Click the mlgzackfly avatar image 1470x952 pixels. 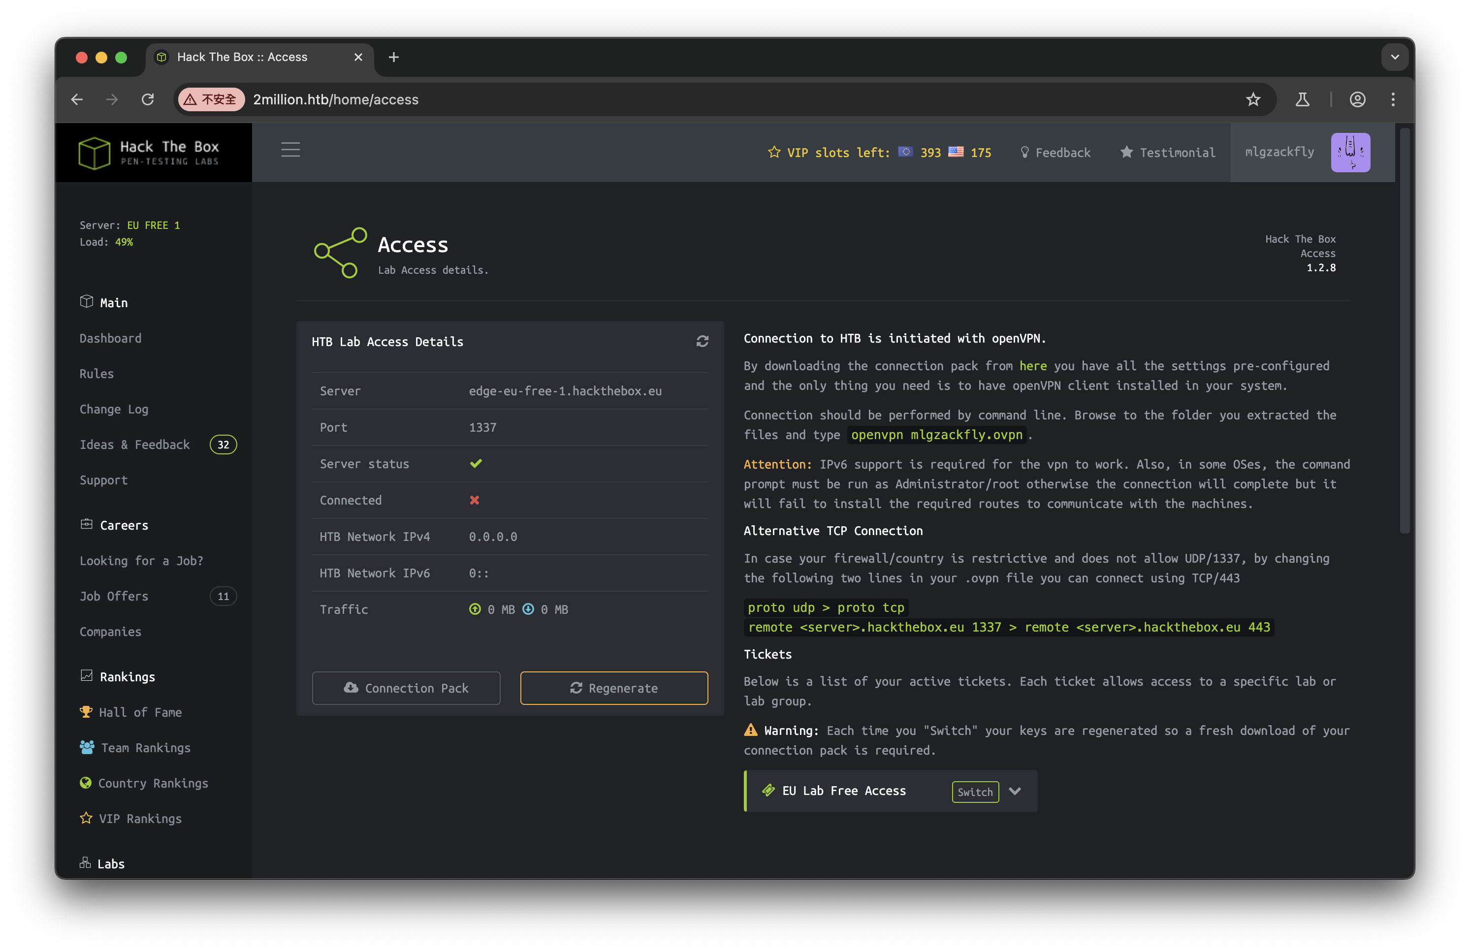pyautogui.click(x=1350, y=153)
